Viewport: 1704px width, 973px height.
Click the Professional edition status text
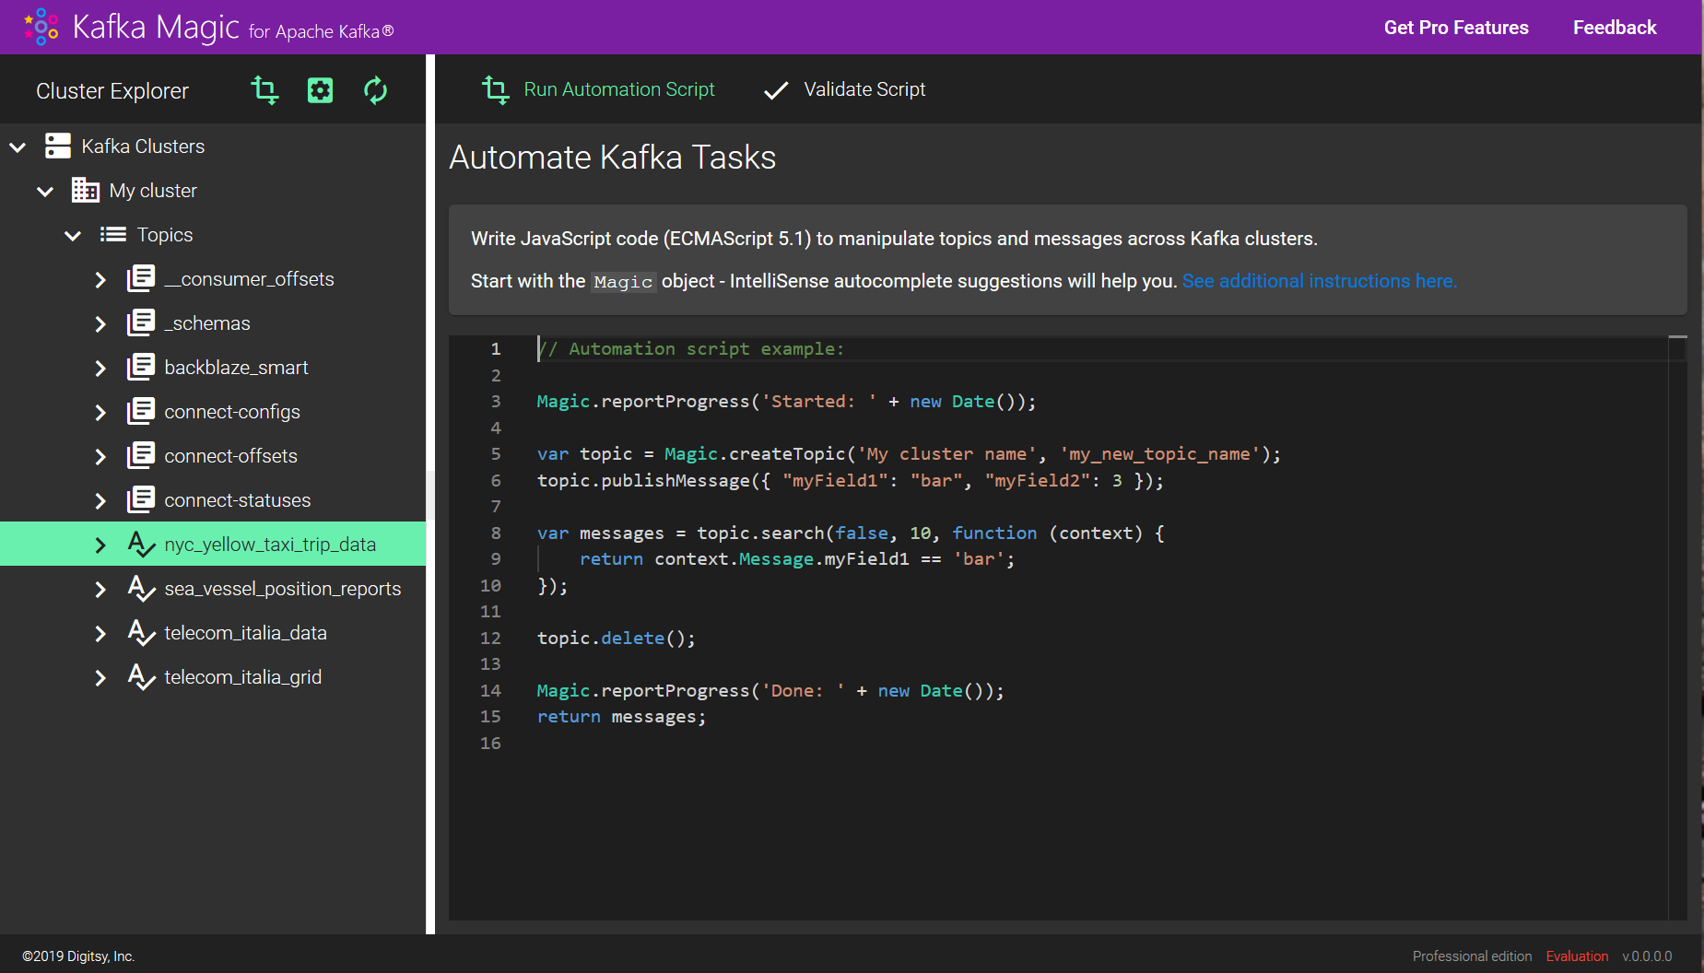[1472, 956]
